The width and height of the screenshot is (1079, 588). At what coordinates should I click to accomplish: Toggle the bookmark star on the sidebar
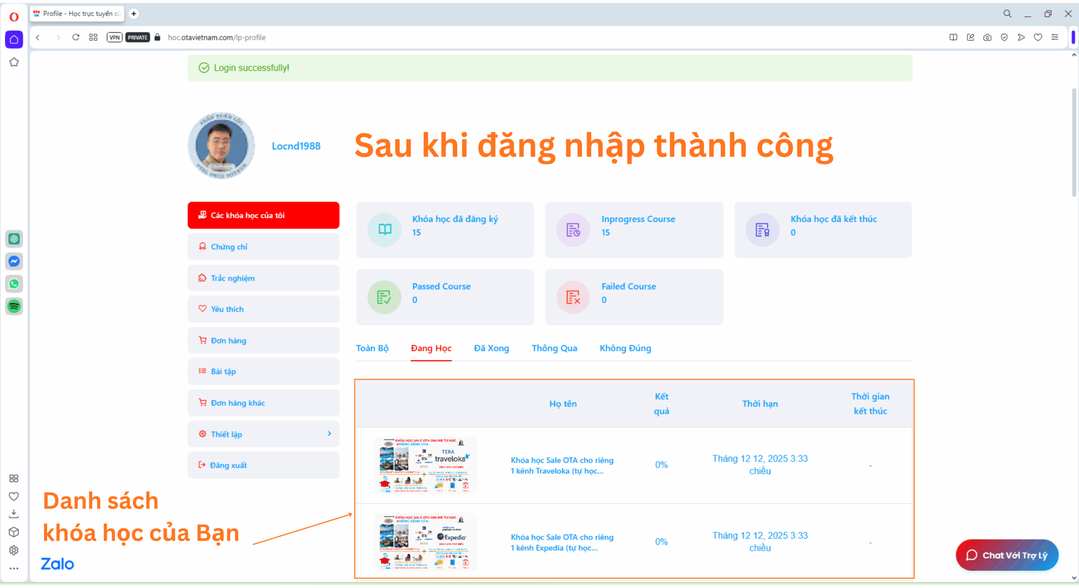coord(14,62)
